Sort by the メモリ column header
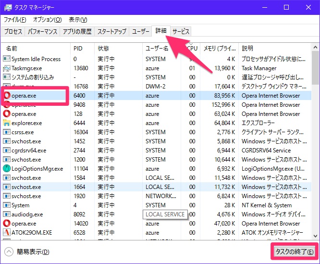Viewport: 320px width, 264px height. coord(220,49)
